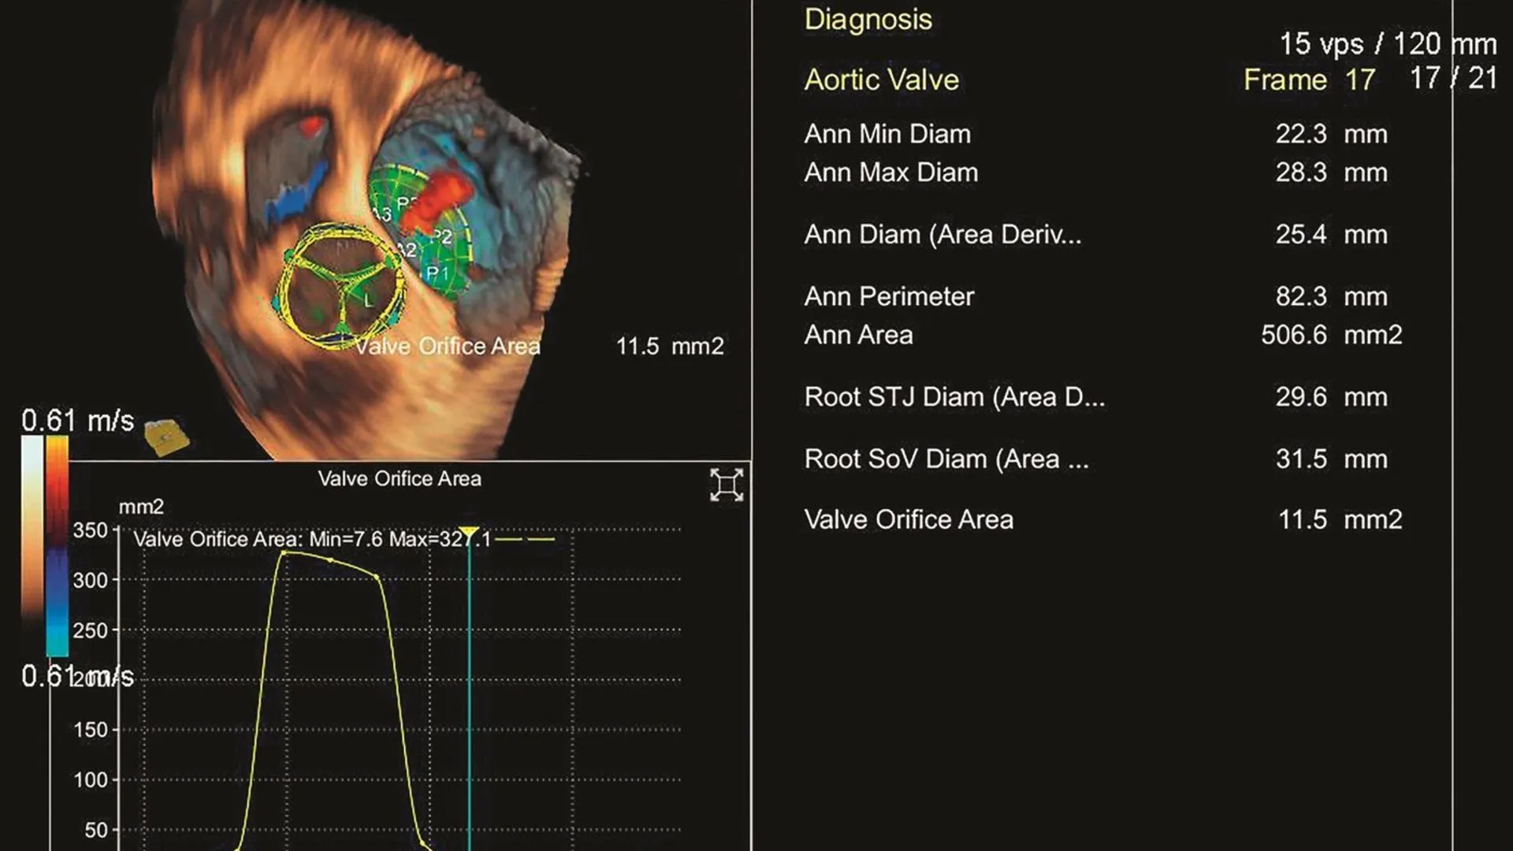Image resolution: width=1513 pixels, height=851 pixels.
Task: Select the Ann Max Diam measurement row
Action: tap(890, 173)
